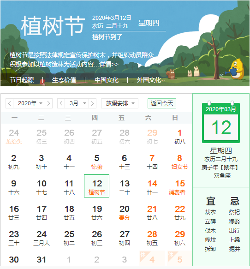Select March 8 妇女节 date

pos(180,162)
